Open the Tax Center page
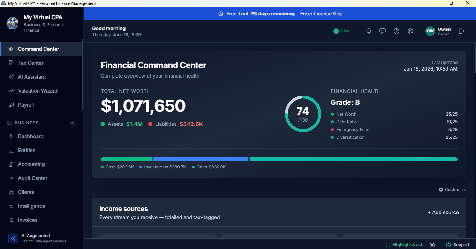Screen dimensions: 476x249 41,63
